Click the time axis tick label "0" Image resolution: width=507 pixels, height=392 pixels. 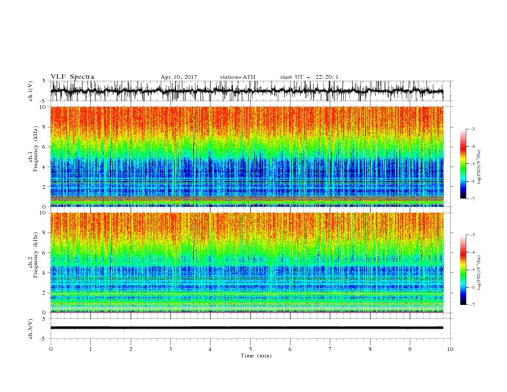(x=51, y=349)
